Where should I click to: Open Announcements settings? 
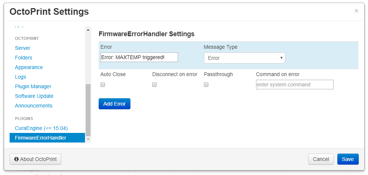[x=34, y=106]
